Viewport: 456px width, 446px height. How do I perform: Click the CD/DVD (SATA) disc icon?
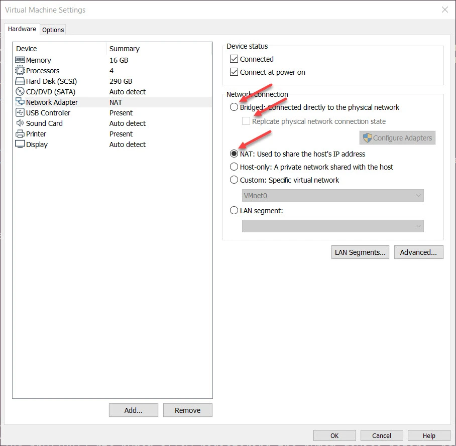tap(20, 92)
